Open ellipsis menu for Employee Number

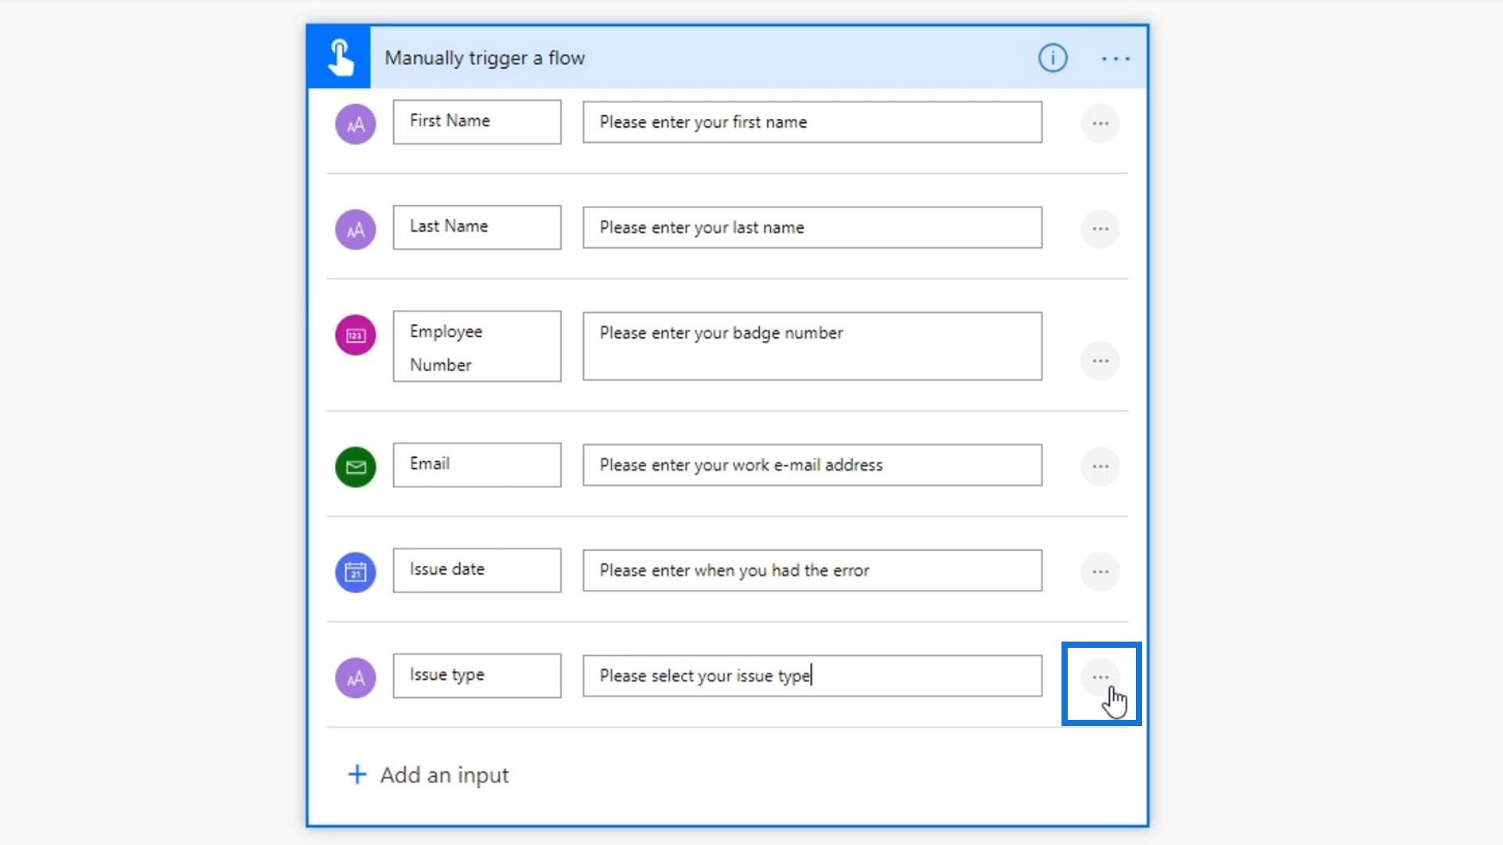[x=1100, y=361]
